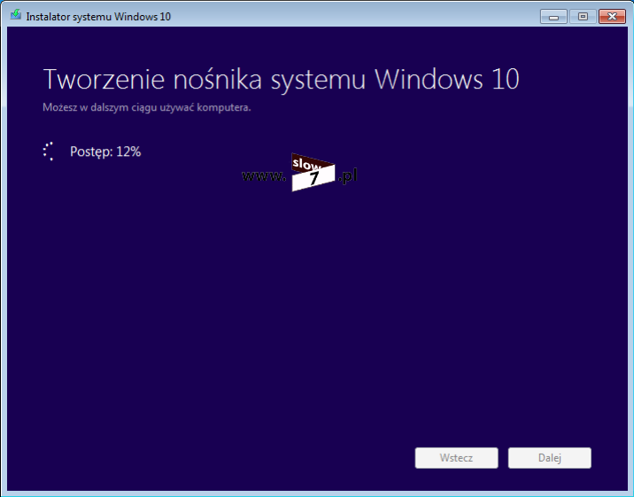The image size is (634, 497).
Task: Maximize the installer window
Action: click(583, 17)
